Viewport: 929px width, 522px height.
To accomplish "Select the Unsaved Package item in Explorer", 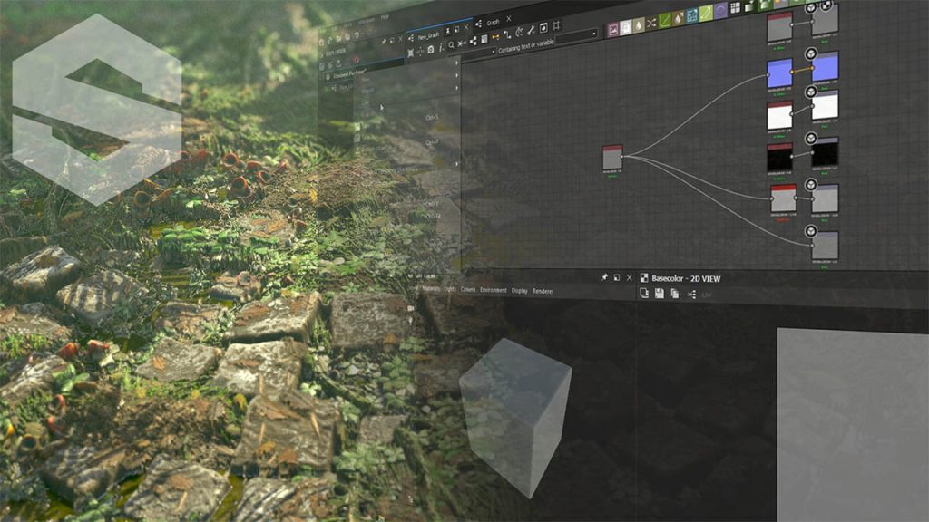I will coord(349,74).
